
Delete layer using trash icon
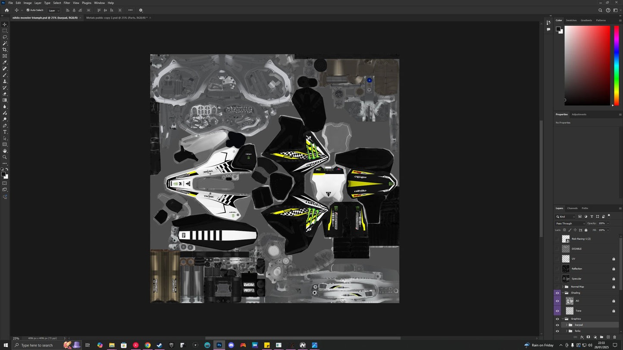614,337
